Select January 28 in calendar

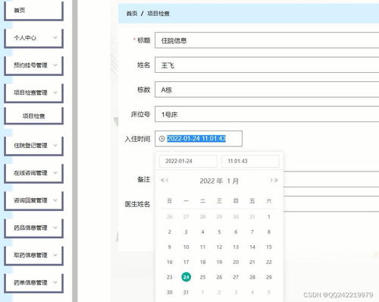(x=252, y=277)
